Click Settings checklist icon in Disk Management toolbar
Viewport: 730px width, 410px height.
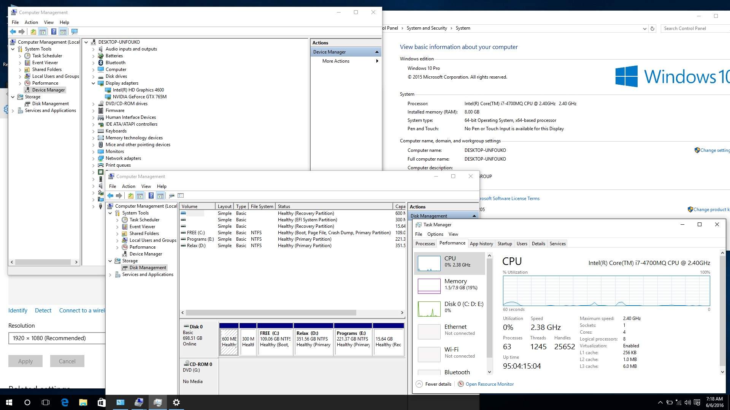181,196
